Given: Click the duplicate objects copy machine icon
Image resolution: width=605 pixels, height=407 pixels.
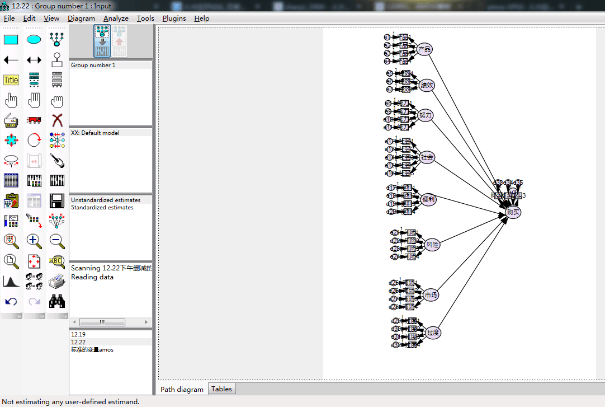Looking at the screenshot, I should click(x=11, y=120).
